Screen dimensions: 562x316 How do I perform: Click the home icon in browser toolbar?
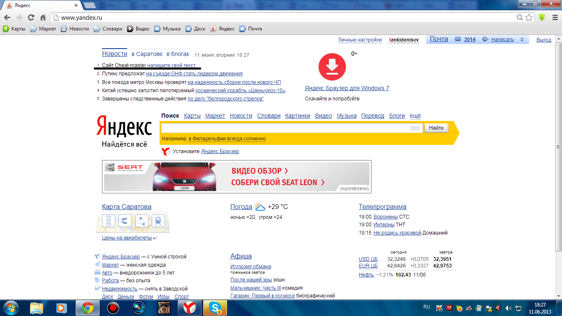coord(43,18)
